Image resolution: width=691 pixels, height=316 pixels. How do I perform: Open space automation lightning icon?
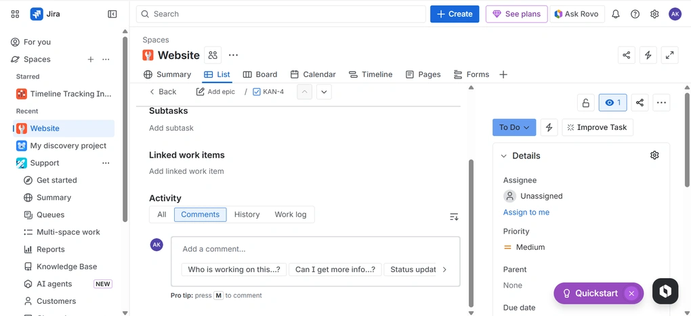click(x=648, y=55)
